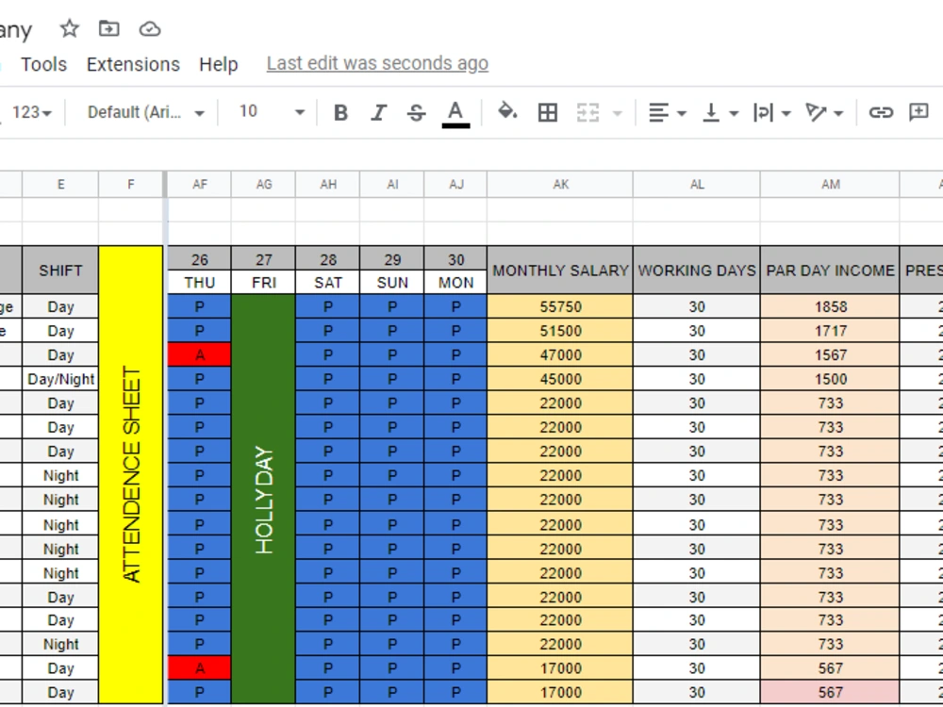Select the ATTENDENCE SHEET yellow cell
Image resolution: width=943 pixels, height=707 pixels.
(130, 474)
